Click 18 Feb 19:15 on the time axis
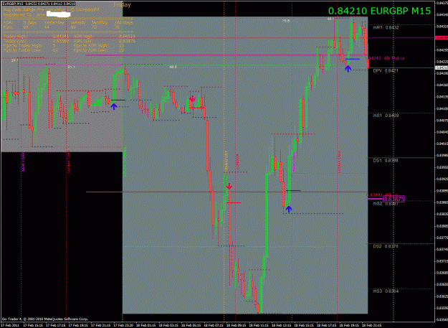 pos(349,325)
